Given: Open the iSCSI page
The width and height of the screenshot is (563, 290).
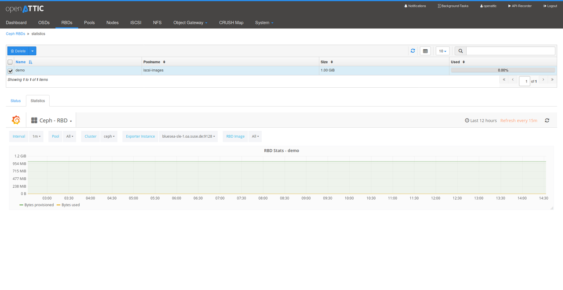Looking at the screenshot, I should (x=136, y=22).
